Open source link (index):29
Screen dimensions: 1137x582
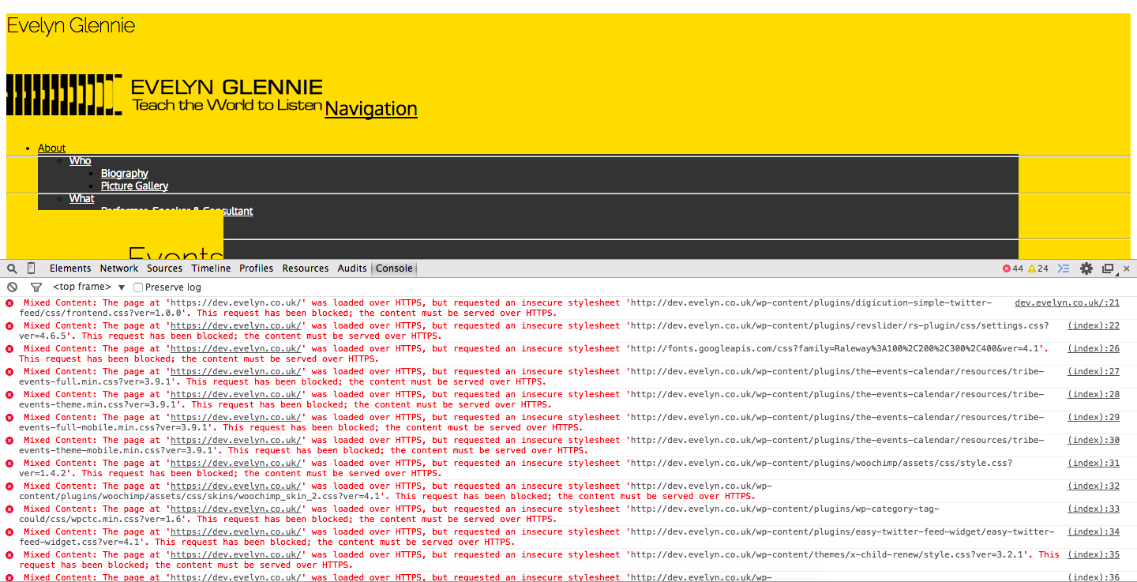1094,417
